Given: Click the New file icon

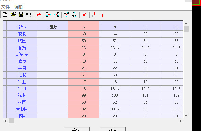Looking at the screenshot, I should pyautogui.click(x=5, y=15).
